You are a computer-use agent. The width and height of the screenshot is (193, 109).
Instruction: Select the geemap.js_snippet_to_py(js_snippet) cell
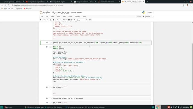point(102,98)
